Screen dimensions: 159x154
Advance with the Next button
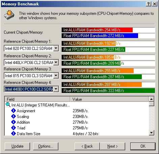pos(112,146)
